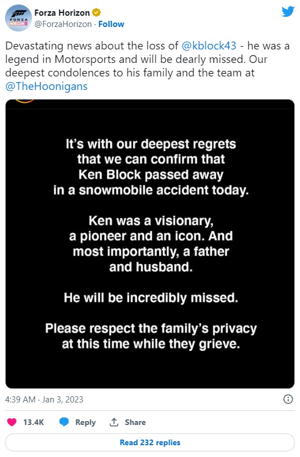Open Read 232 replies
300x457 pixels.
150,442
